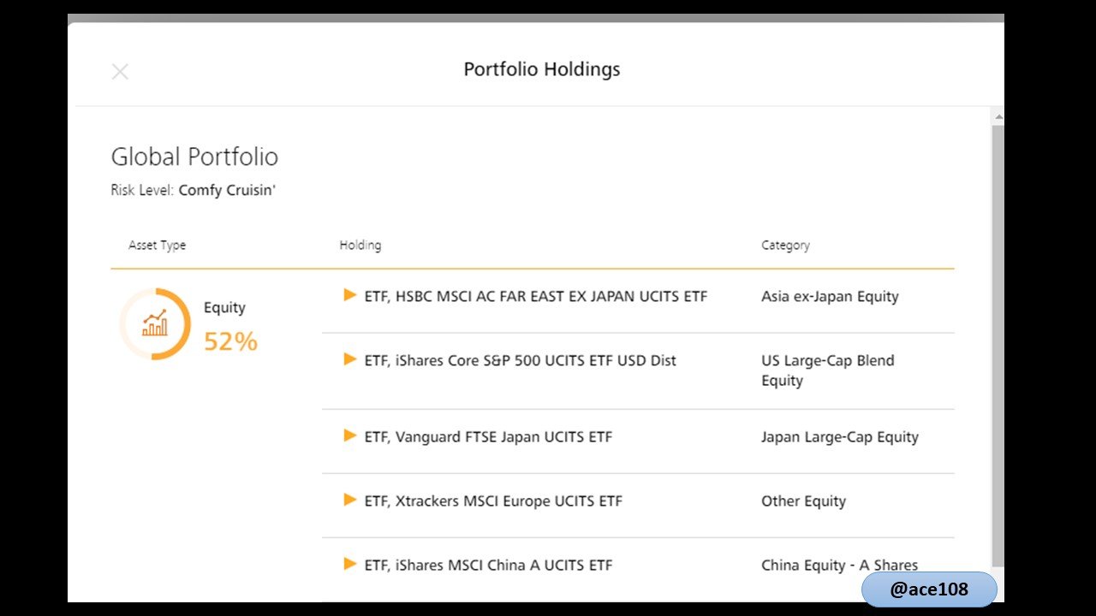Select the Asset Type column header
This screenshot has width=1096, height=616.
157,246
